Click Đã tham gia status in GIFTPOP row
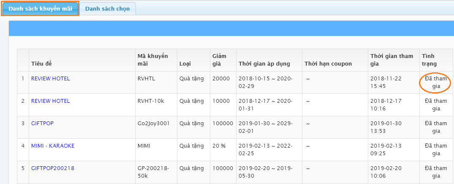454x184 pixels. click(436, 127)
